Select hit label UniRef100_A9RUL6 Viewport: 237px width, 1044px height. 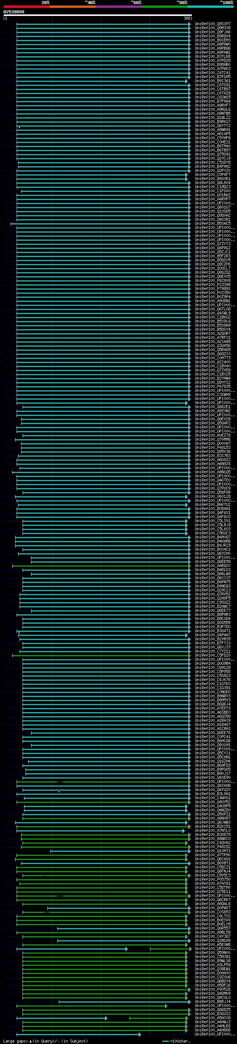pos(213,109)
